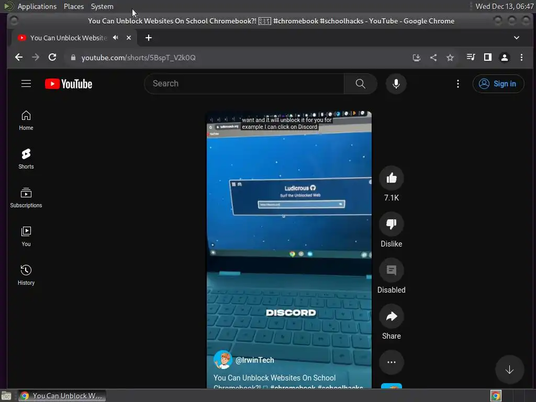536x402 pixels.
Task: Open the tab search dropdown
Action: (517, 38)
